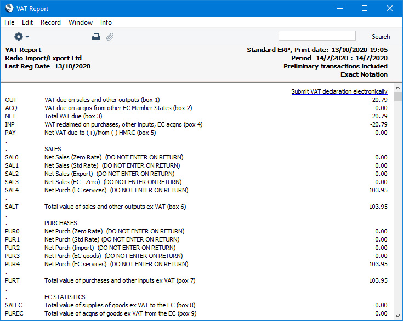Click the 'Exact Notation' header text
403x321 pixels.
tap(364, 74)
